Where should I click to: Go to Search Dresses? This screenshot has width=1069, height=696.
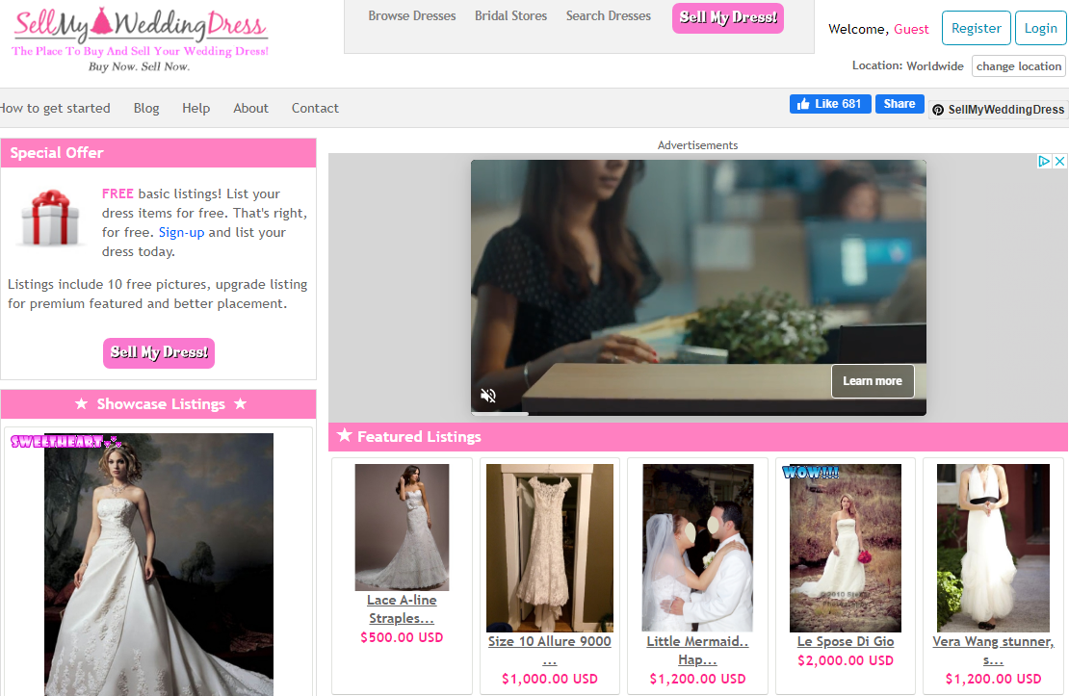coord(608,15)
